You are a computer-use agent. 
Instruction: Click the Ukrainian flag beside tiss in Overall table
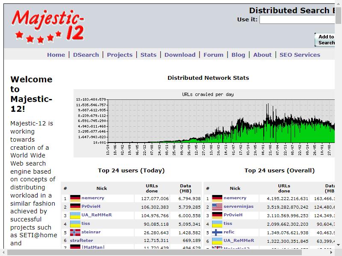pyautogui.click(x=217, y=224)
